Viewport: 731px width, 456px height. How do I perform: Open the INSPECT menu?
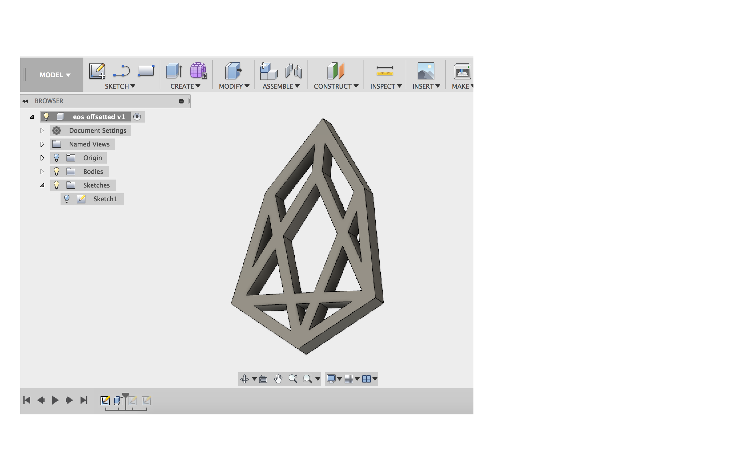pos(386,86)
